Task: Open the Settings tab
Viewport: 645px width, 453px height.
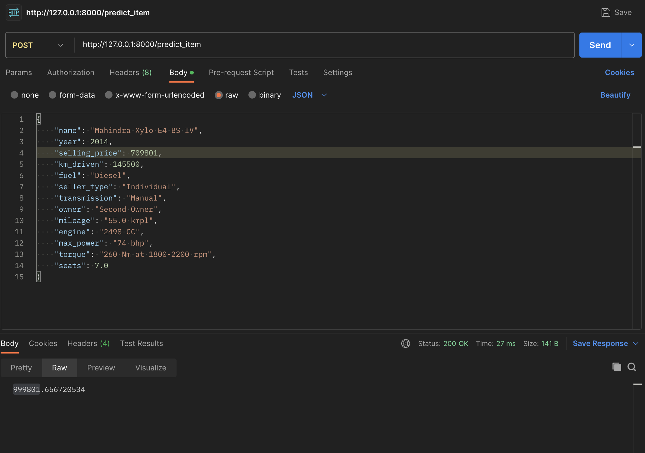Action: pos(337,73)
